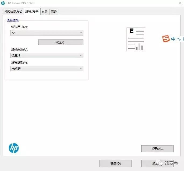Expand the 纸张尺寸 A4 dropdown
The height and width of the screenshot is (171, 184).
[47, 33]
